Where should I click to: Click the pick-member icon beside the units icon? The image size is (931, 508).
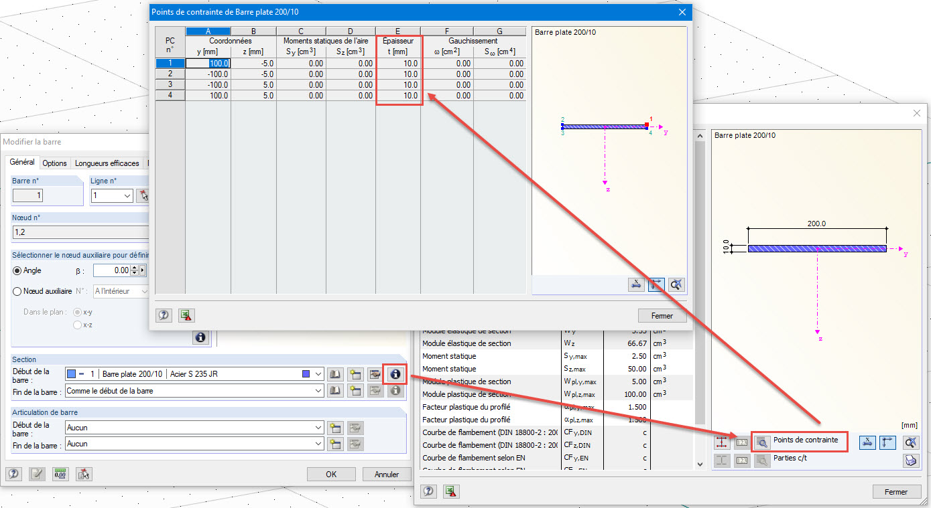coord(83,474)
